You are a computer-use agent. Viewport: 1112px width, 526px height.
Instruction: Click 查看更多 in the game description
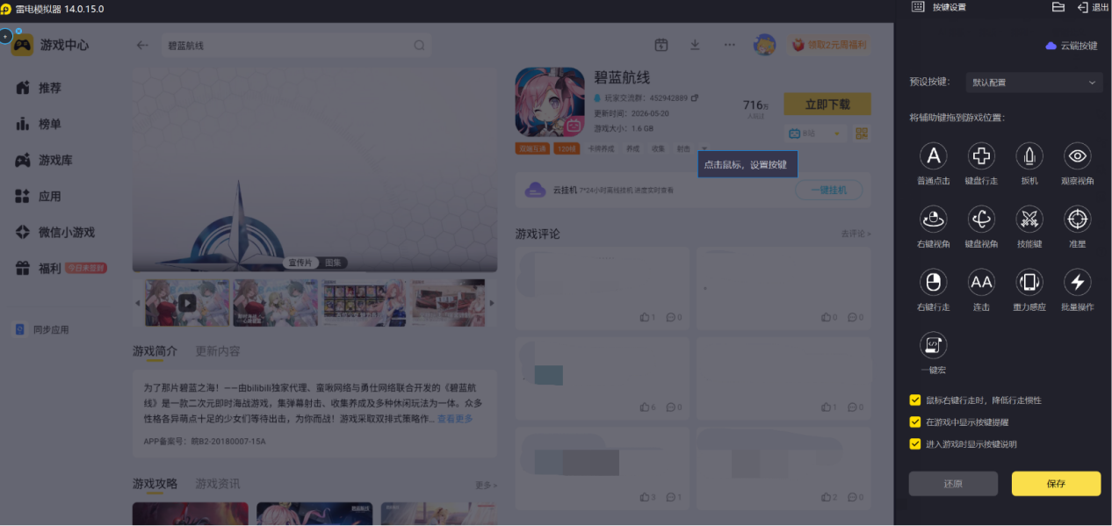click(x=455, y=419)
